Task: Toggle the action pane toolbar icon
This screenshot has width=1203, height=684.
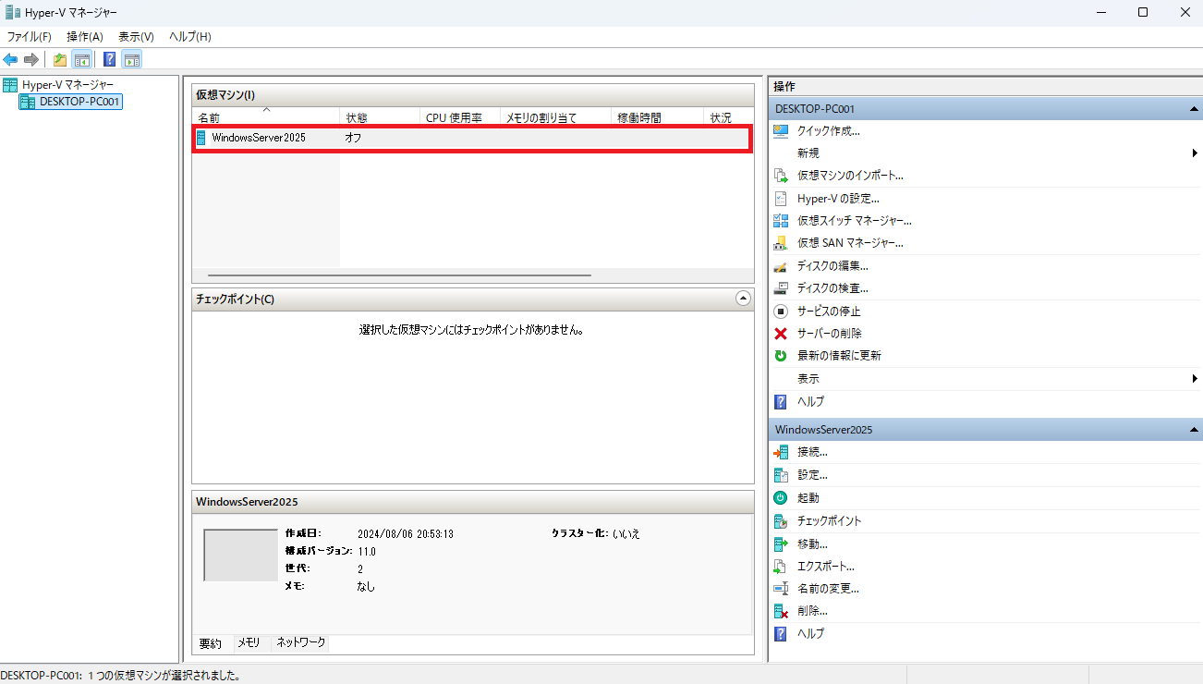Action: (132, 60)
